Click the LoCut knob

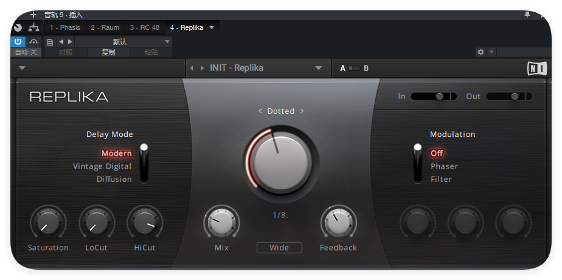tap(97, 223)
